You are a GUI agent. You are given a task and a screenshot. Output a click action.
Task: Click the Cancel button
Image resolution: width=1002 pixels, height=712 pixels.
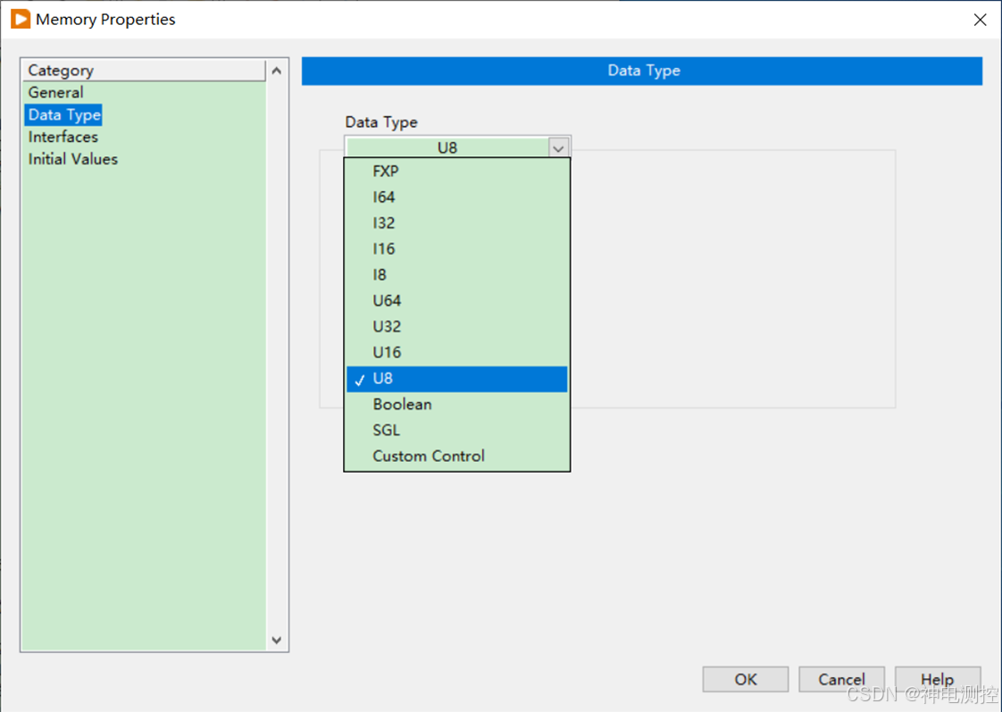pyautogui.click(x=841, y=679)
